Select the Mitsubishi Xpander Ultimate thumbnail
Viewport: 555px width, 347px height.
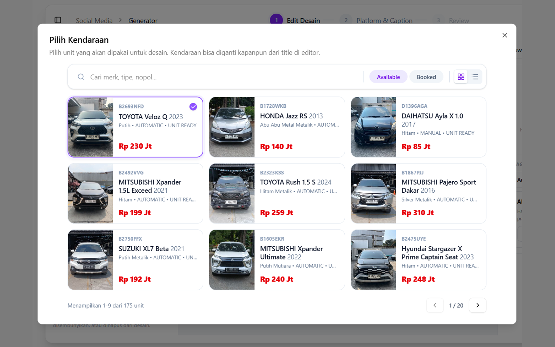click(x=232, y=260)
